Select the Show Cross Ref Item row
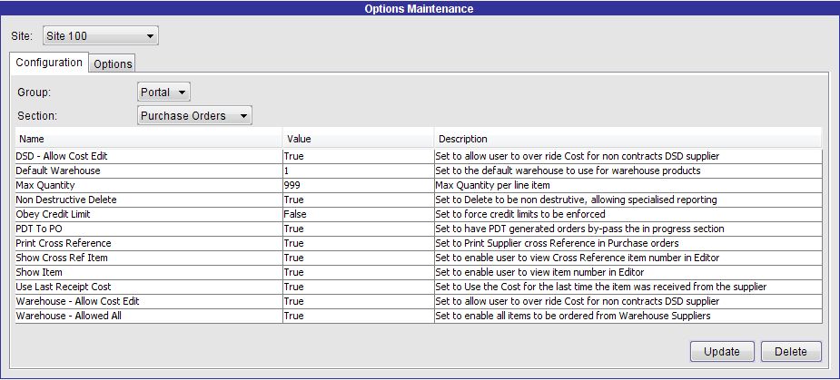 [x=419, y=258]
